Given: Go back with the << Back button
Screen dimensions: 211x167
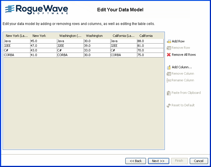Looking at the screenshot, I should coord(136,161).
